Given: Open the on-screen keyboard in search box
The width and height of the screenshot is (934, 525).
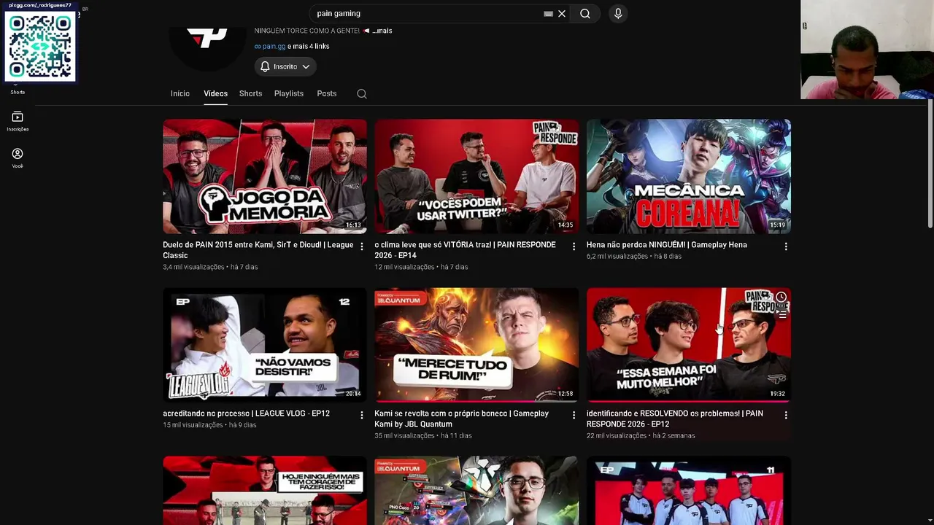Looking at the screenshot, I should pos(548,13).
